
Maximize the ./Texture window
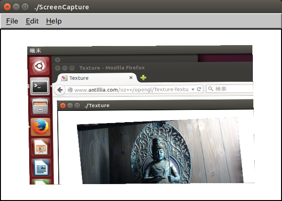click(x=77, y=105)
